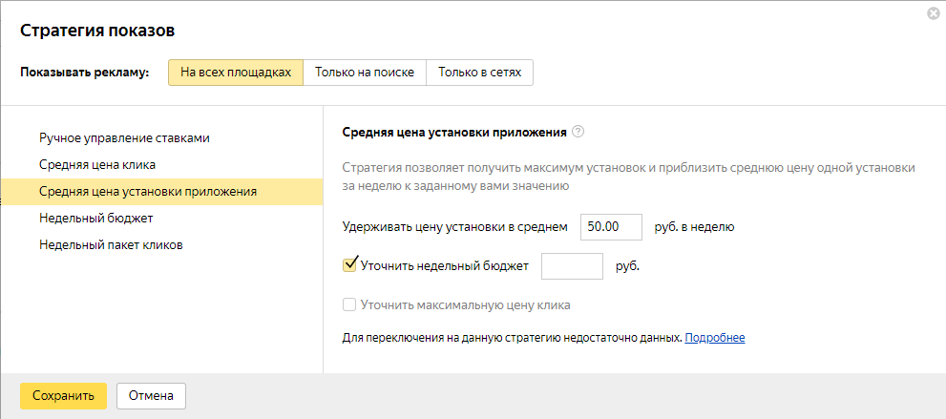Select the На всех площадках option
This screenshot has height=419, width=946.
tap(235, 73)
